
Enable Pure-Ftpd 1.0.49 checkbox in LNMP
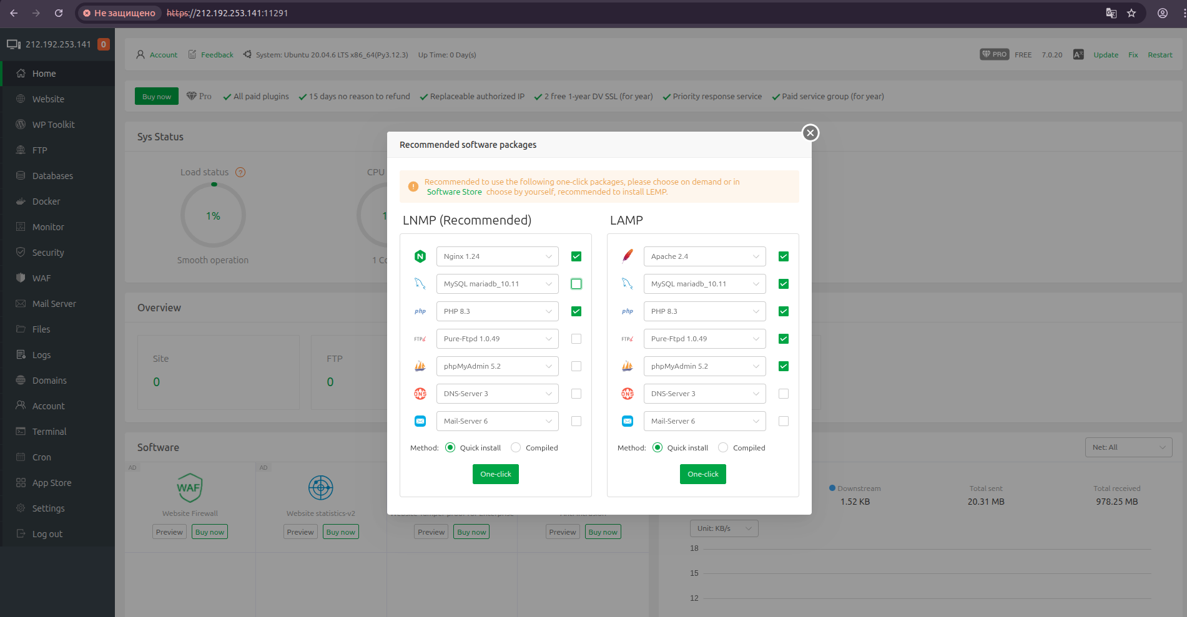coord(576,339)
